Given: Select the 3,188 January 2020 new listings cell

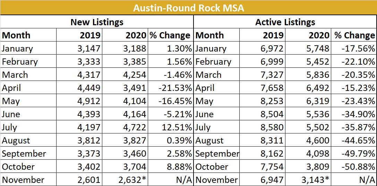Looking at the screenshot, I should pos(134,49).
